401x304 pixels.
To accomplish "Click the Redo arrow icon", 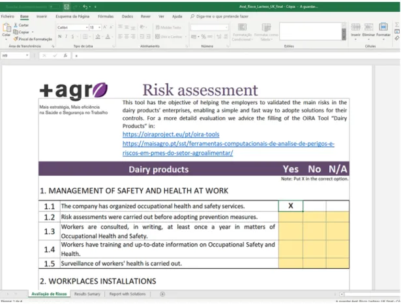I will coord(76,7).
